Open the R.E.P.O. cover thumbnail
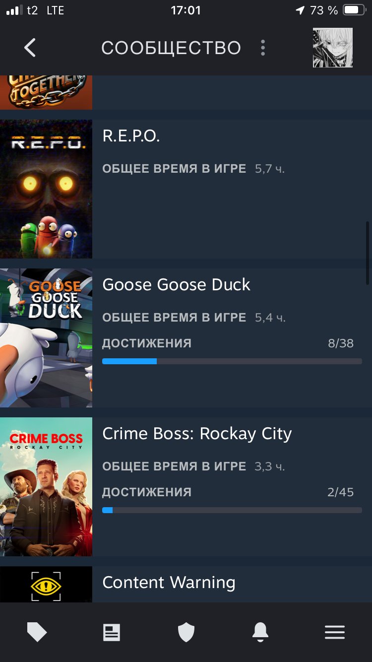This screenshot has width=372, height=662. 46,189
